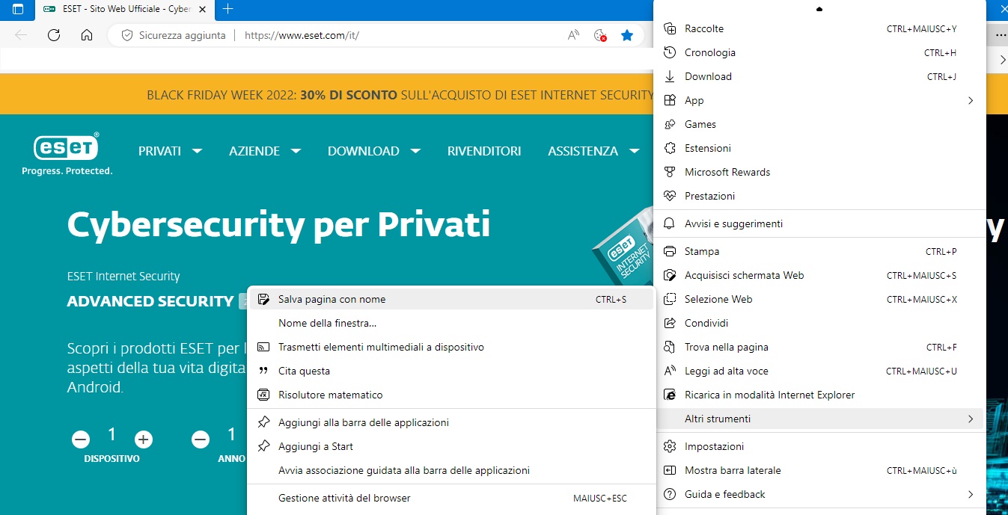Select Nome della finestra menu entry
Image resolution: width=1008 pixels, height=515 pixels.
[451, 323]
